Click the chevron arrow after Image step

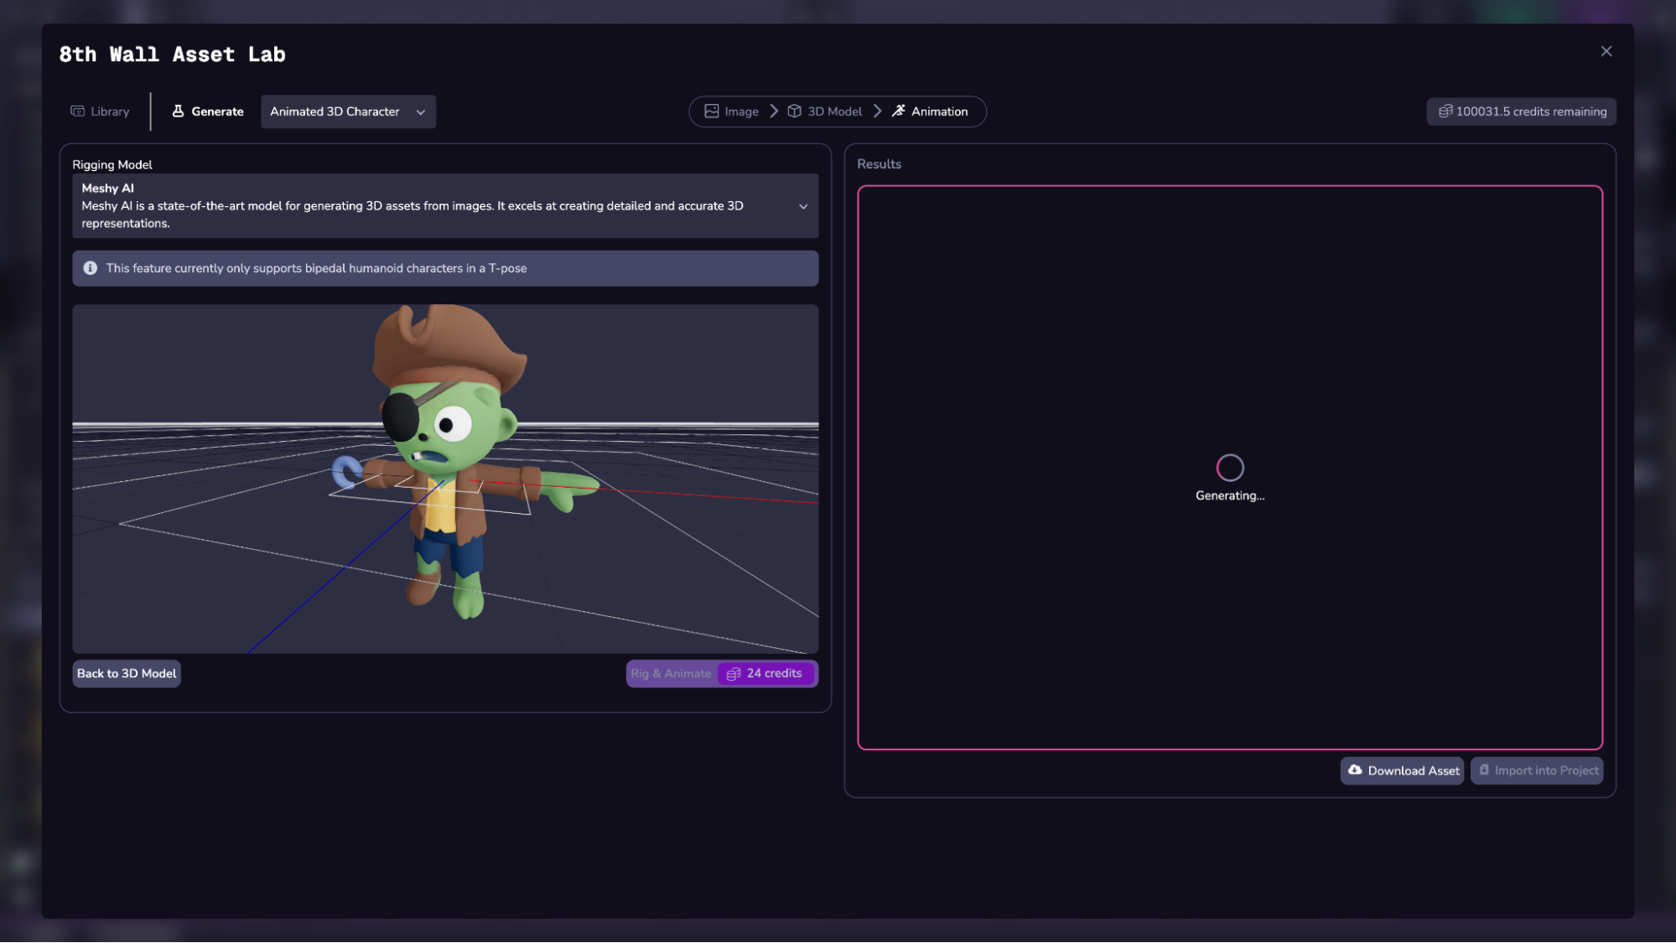coord(774,111)
